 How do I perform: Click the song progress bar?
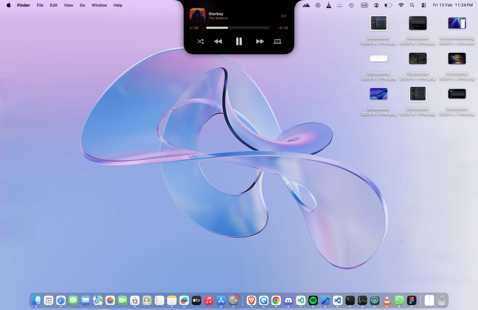(x=238, y=28)
